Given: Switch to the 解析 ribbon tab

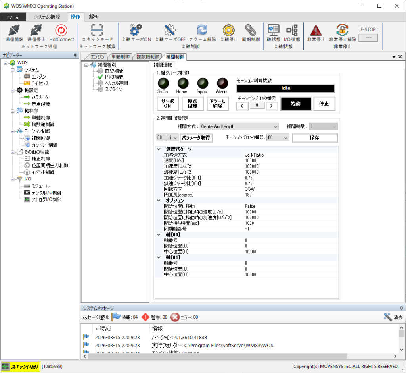Looking at the screenshot, I should click(x=94, y=17).
